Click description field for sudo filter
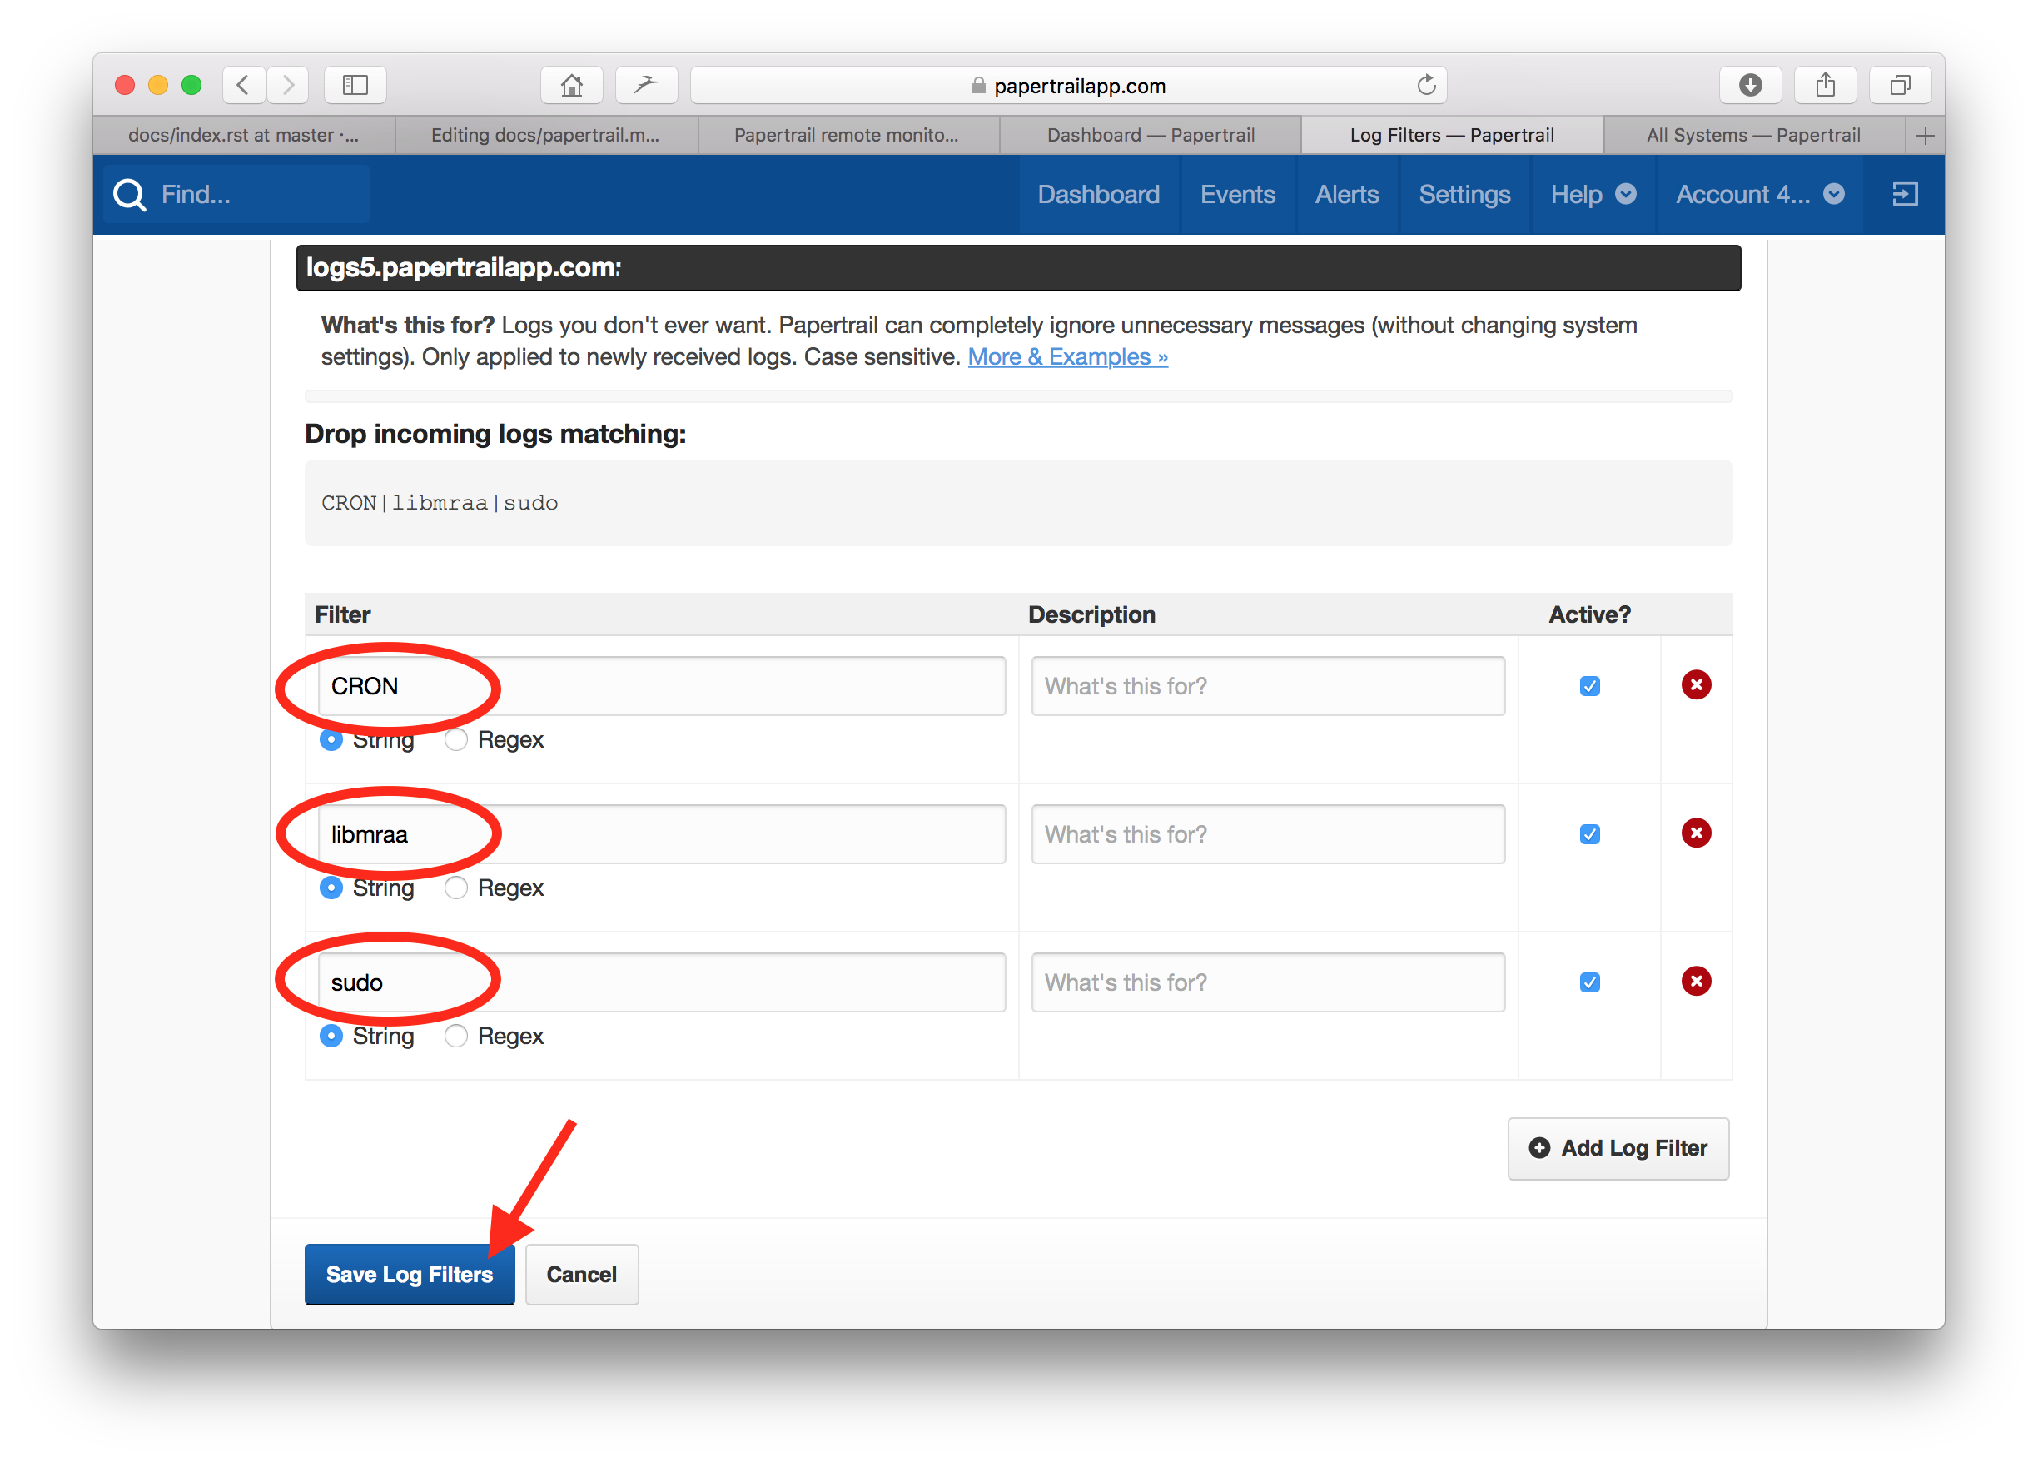Image resolution: width=2038 pixels, height=1462 pixels. 1268,983
